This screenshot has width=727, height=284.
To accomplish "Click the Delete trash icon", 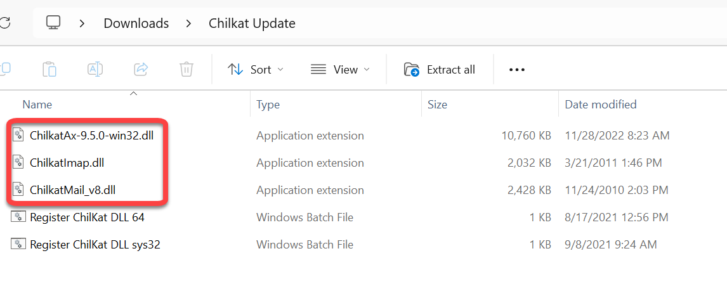I will coord(186,69).
